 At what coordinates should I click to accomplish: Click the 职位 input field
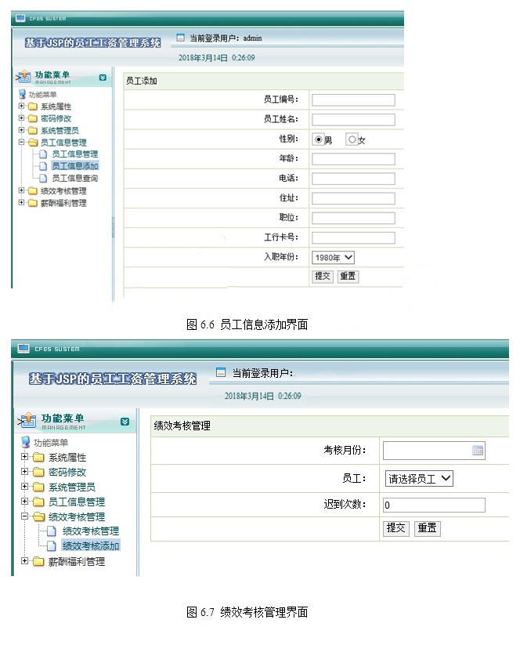353,218
